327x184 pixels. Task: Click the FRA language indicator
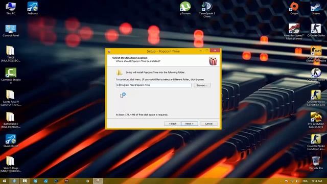[305, 181]
